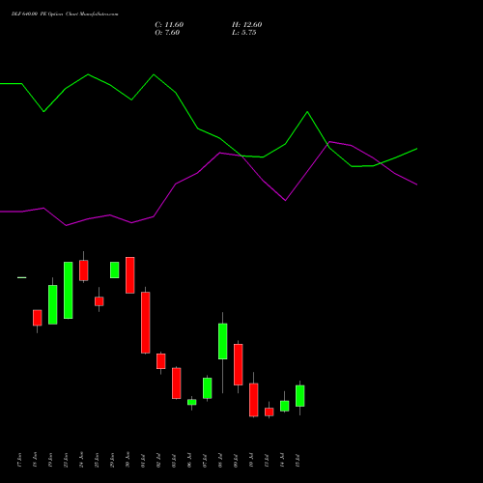483x483 pixels.
Task: Click the DLF 640.00 PE Options chart title
Action: (x=65, y=14)
